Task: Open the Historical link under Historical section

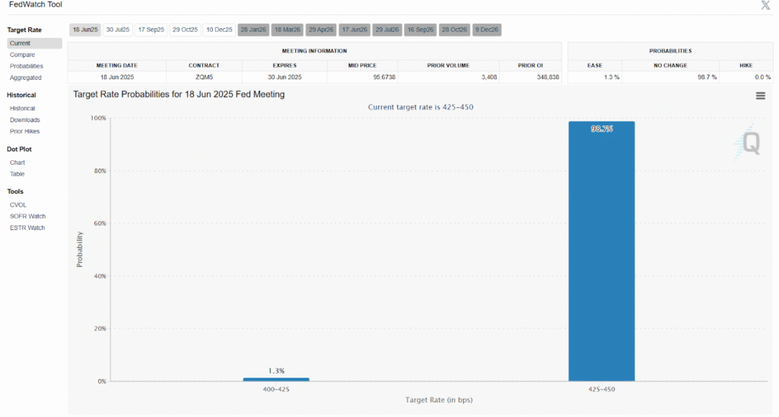Action: [22, 109]
